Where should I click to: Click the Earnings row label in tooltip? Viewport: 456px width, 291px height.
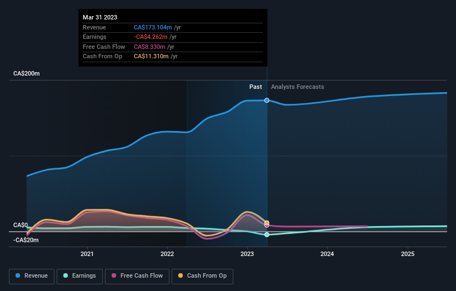click(x=94, y=37)
